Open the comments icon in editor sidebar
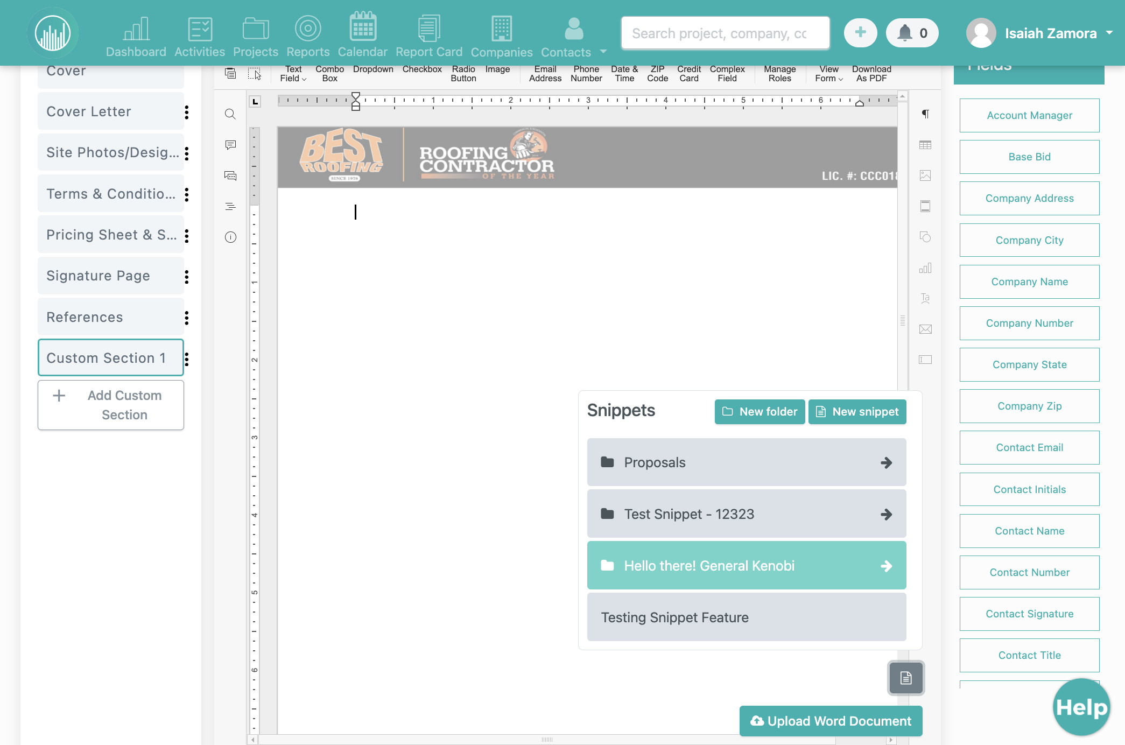The height and width of the screenshot is (745, 1125). (x=230, y=145)
